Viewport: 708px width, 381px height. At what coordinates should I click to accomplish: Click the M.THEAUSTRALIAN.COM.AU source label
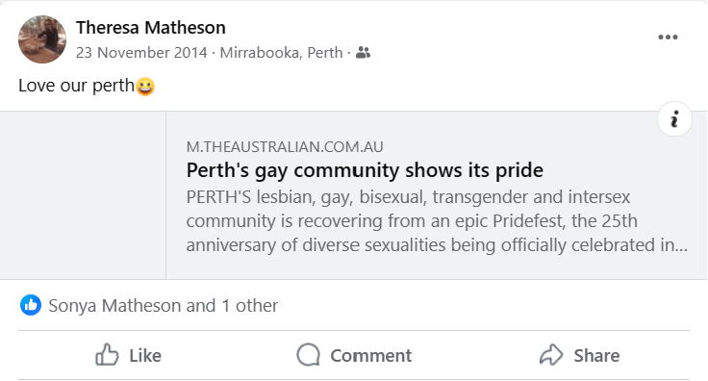click(285, 146)
